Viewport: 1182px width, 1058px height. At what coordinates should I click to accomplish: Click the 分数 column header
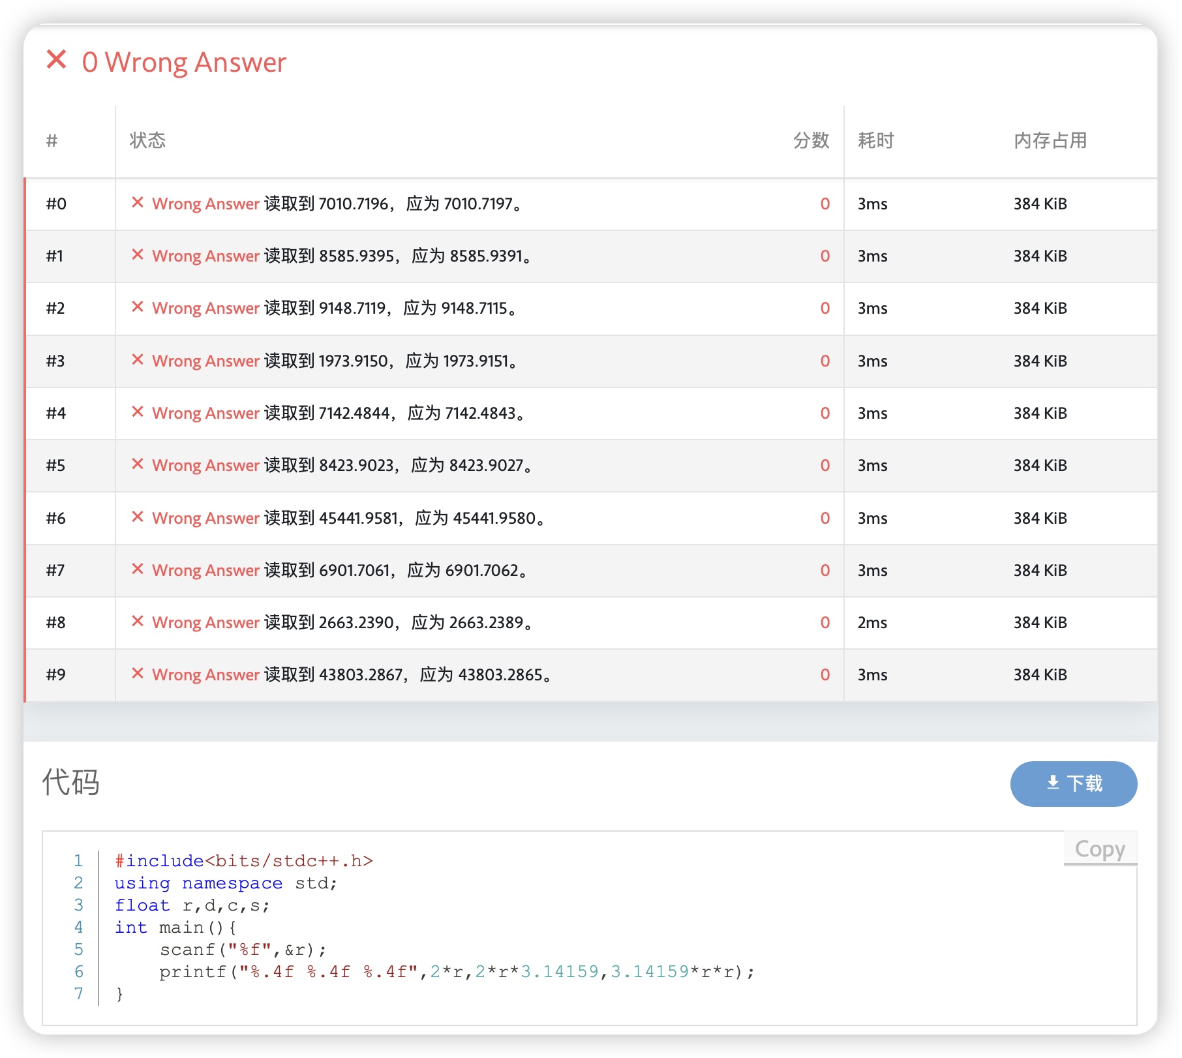click(811, 140)
